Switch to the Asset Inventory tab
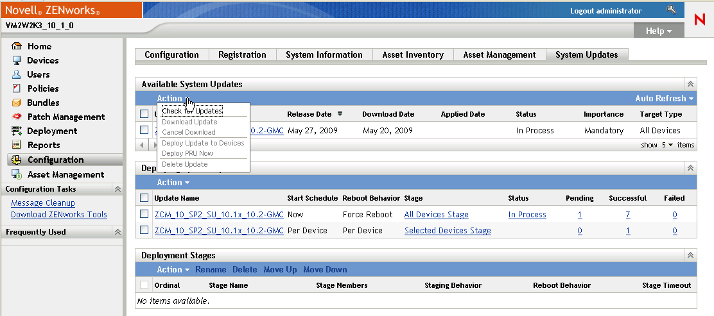The image size is (714, 316). (x=413, y=55)
